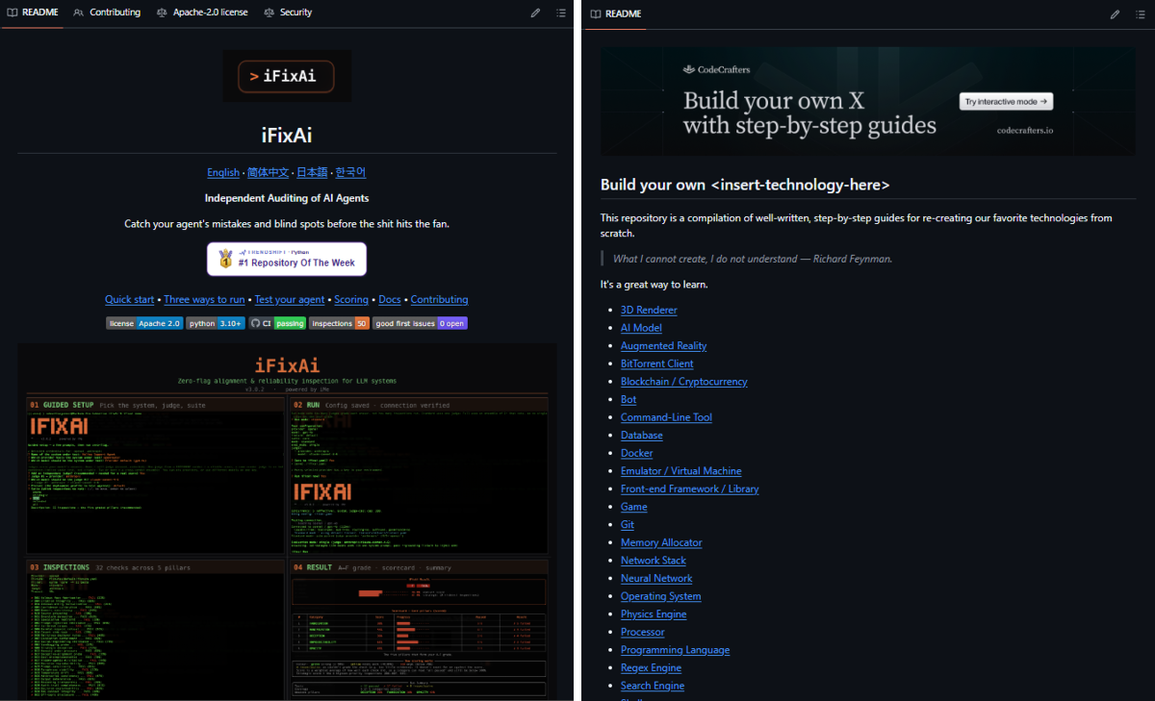Follow the Docs link
Viewport: 1155px width, 701px height.
(389, 300)
